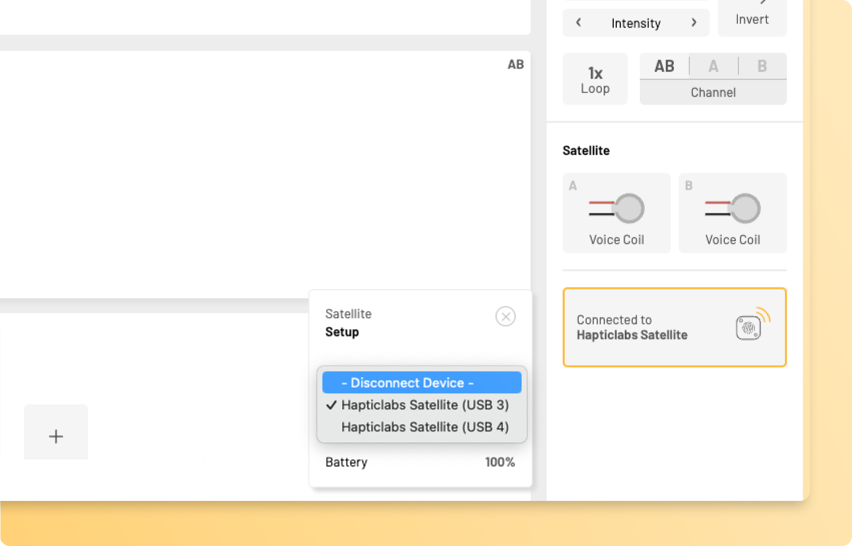Screen dimensions: 852x546
Task: Open Voice Coil actuator for output B
Action: 733,213
